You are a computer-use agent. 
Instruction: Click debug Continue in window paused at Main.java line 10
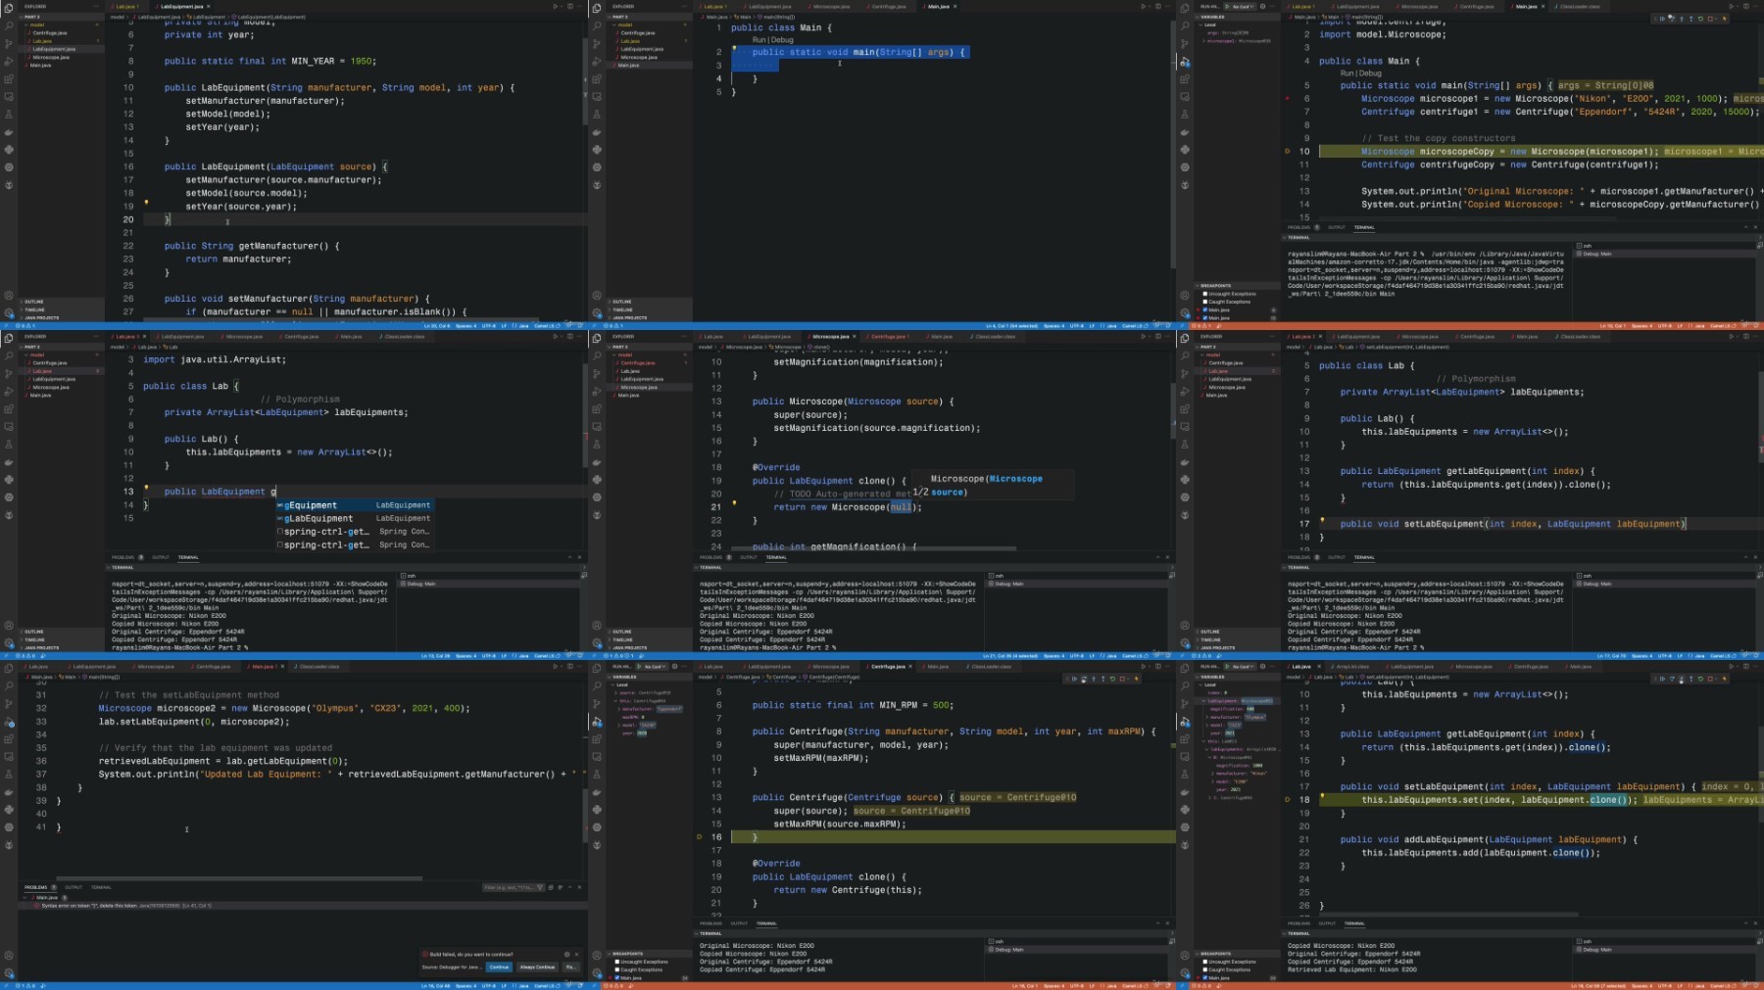1662,19
